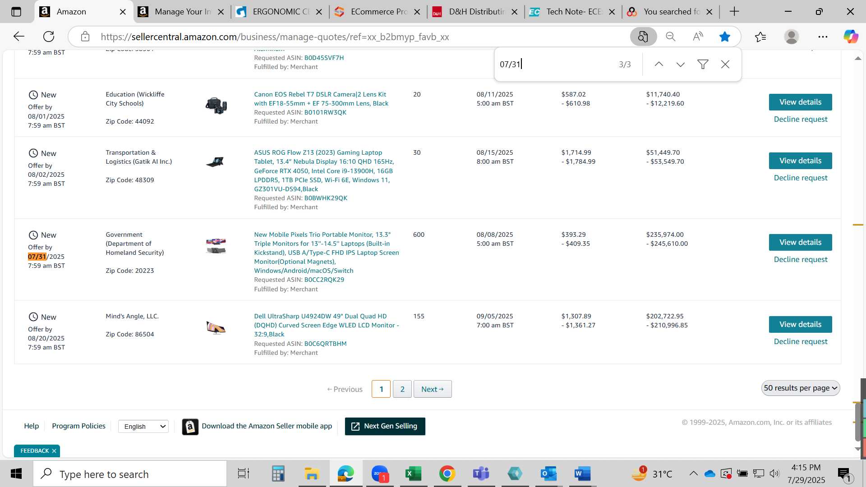Switch to the D&H Distributing tab
866x487 pixels.
coord(475,12)
